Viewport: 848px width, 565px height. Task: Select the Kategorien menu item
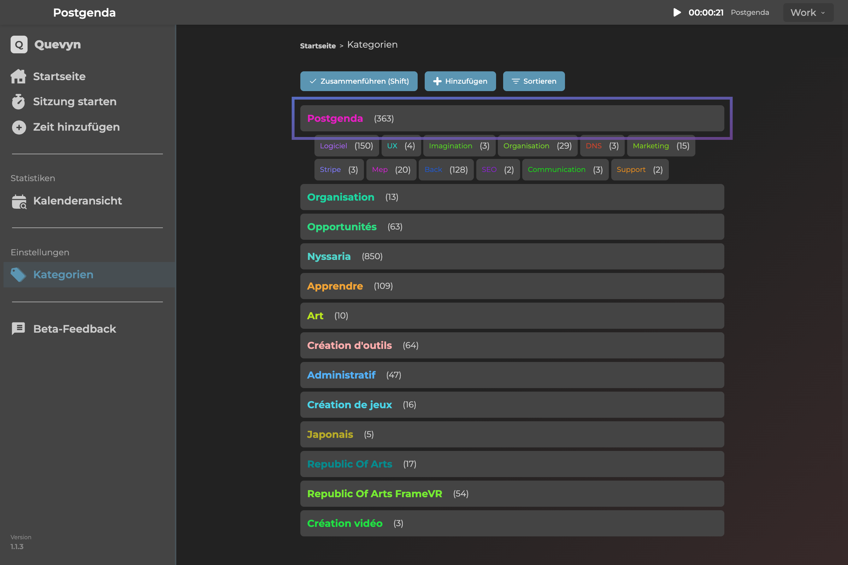coord(89,275)
